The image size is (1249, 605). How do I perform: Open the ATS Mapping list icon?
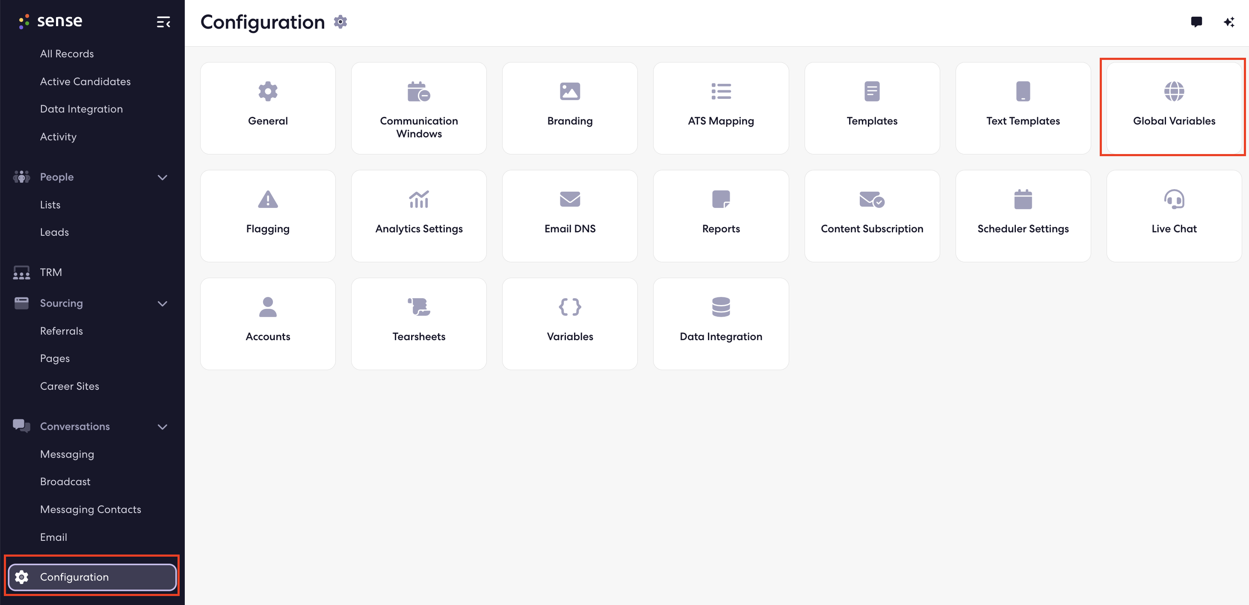pos(721,91)
